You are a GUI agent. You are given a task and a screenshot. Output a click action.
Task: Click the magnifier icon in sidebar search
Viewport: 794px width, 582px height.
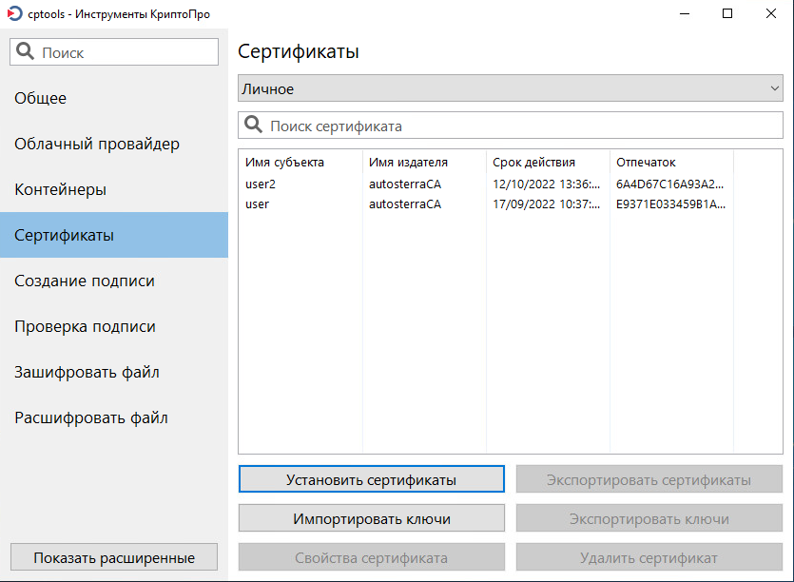click(x=25, y=51)
